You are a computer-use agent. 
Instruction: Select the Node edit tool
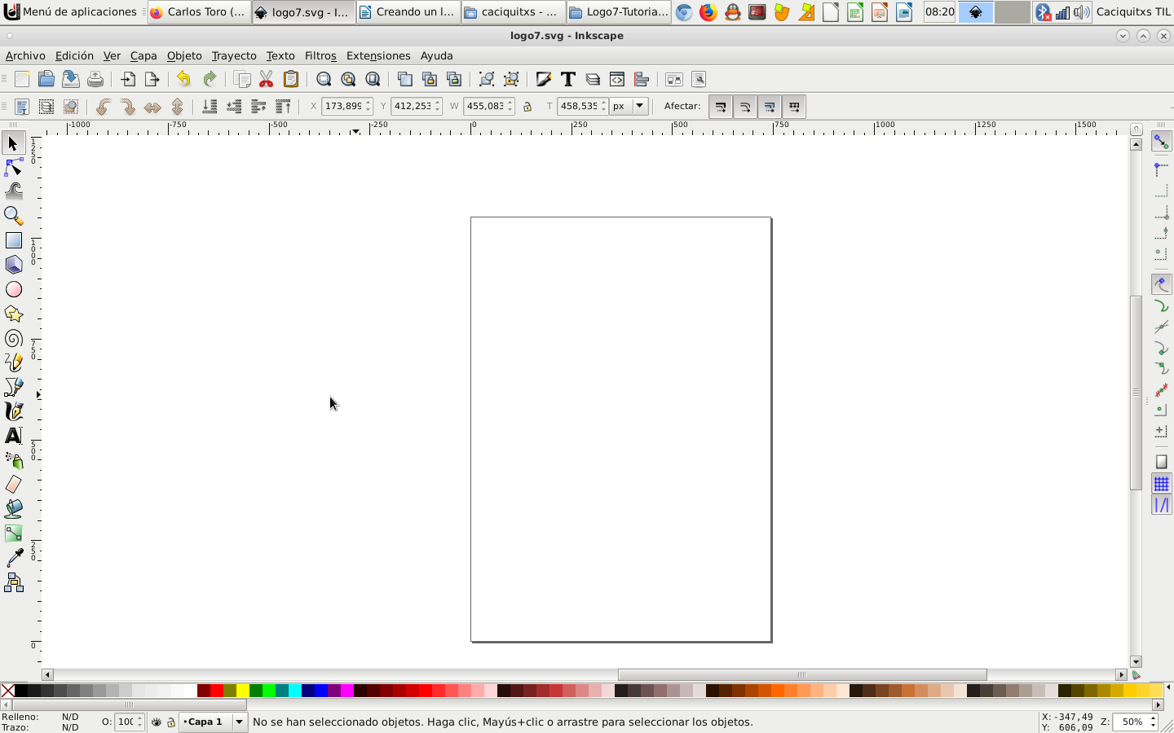tap(13, 168)
